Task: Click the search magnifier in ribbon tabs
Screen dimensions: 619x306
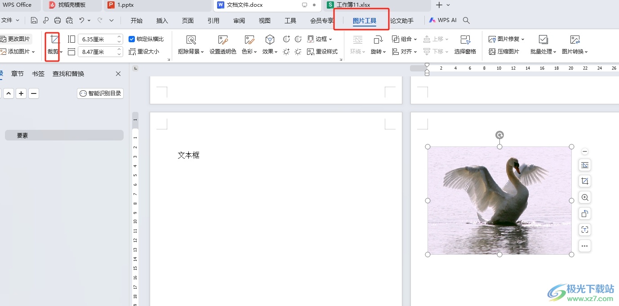Action: [467, 20]
